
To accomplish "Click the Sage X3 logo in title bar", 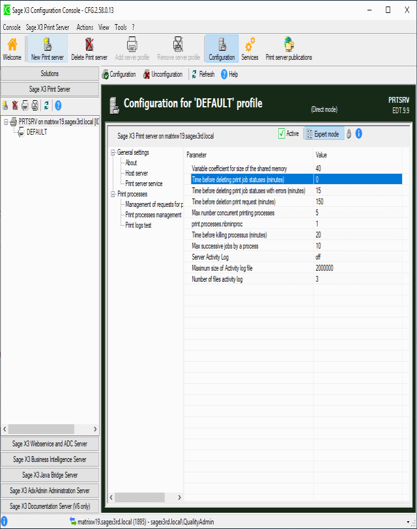I will [7, 10].
